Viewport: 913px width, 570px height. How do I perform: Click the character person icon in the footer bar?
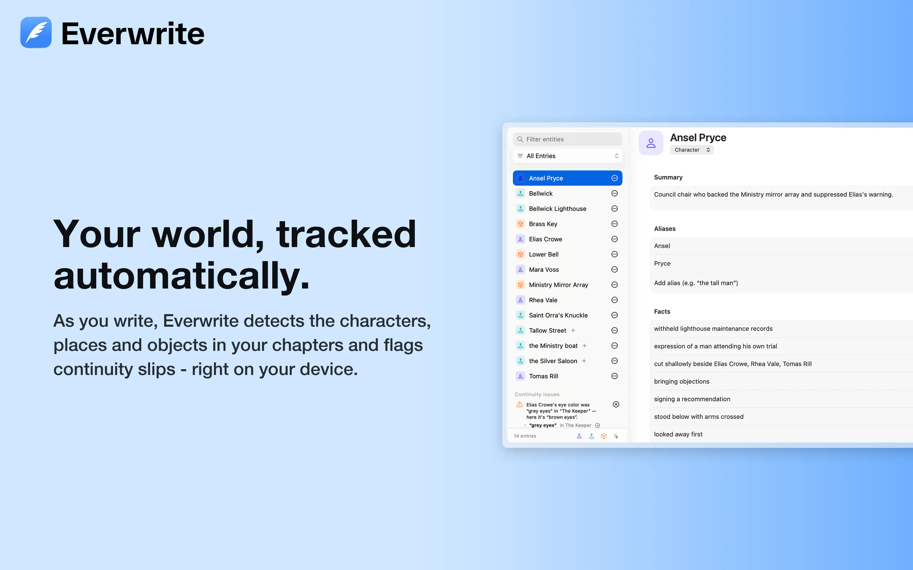(579, 436)
